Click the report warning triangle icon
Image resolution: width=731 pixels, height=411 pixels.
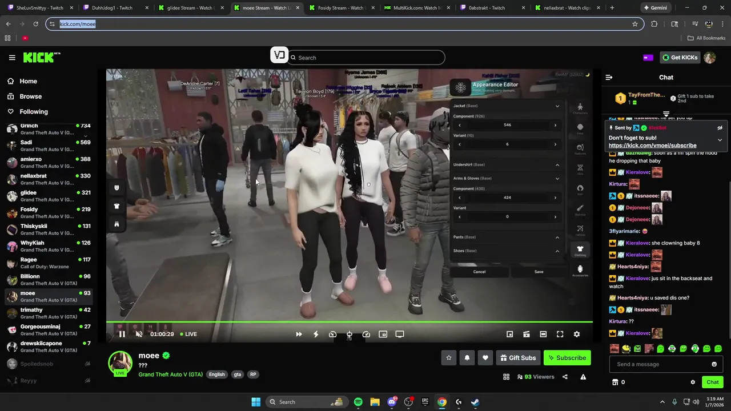pyautogui.click(x=583, y=377)
